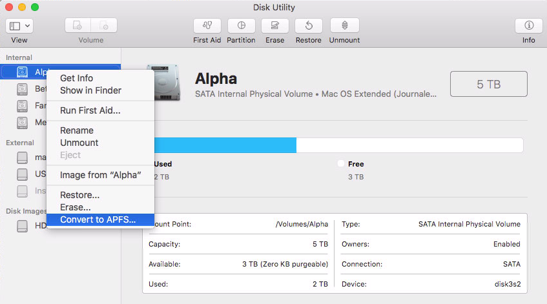547x304 pixels.
Task: Choose Unmount in the context menu
Action: (x=101, y=143)
